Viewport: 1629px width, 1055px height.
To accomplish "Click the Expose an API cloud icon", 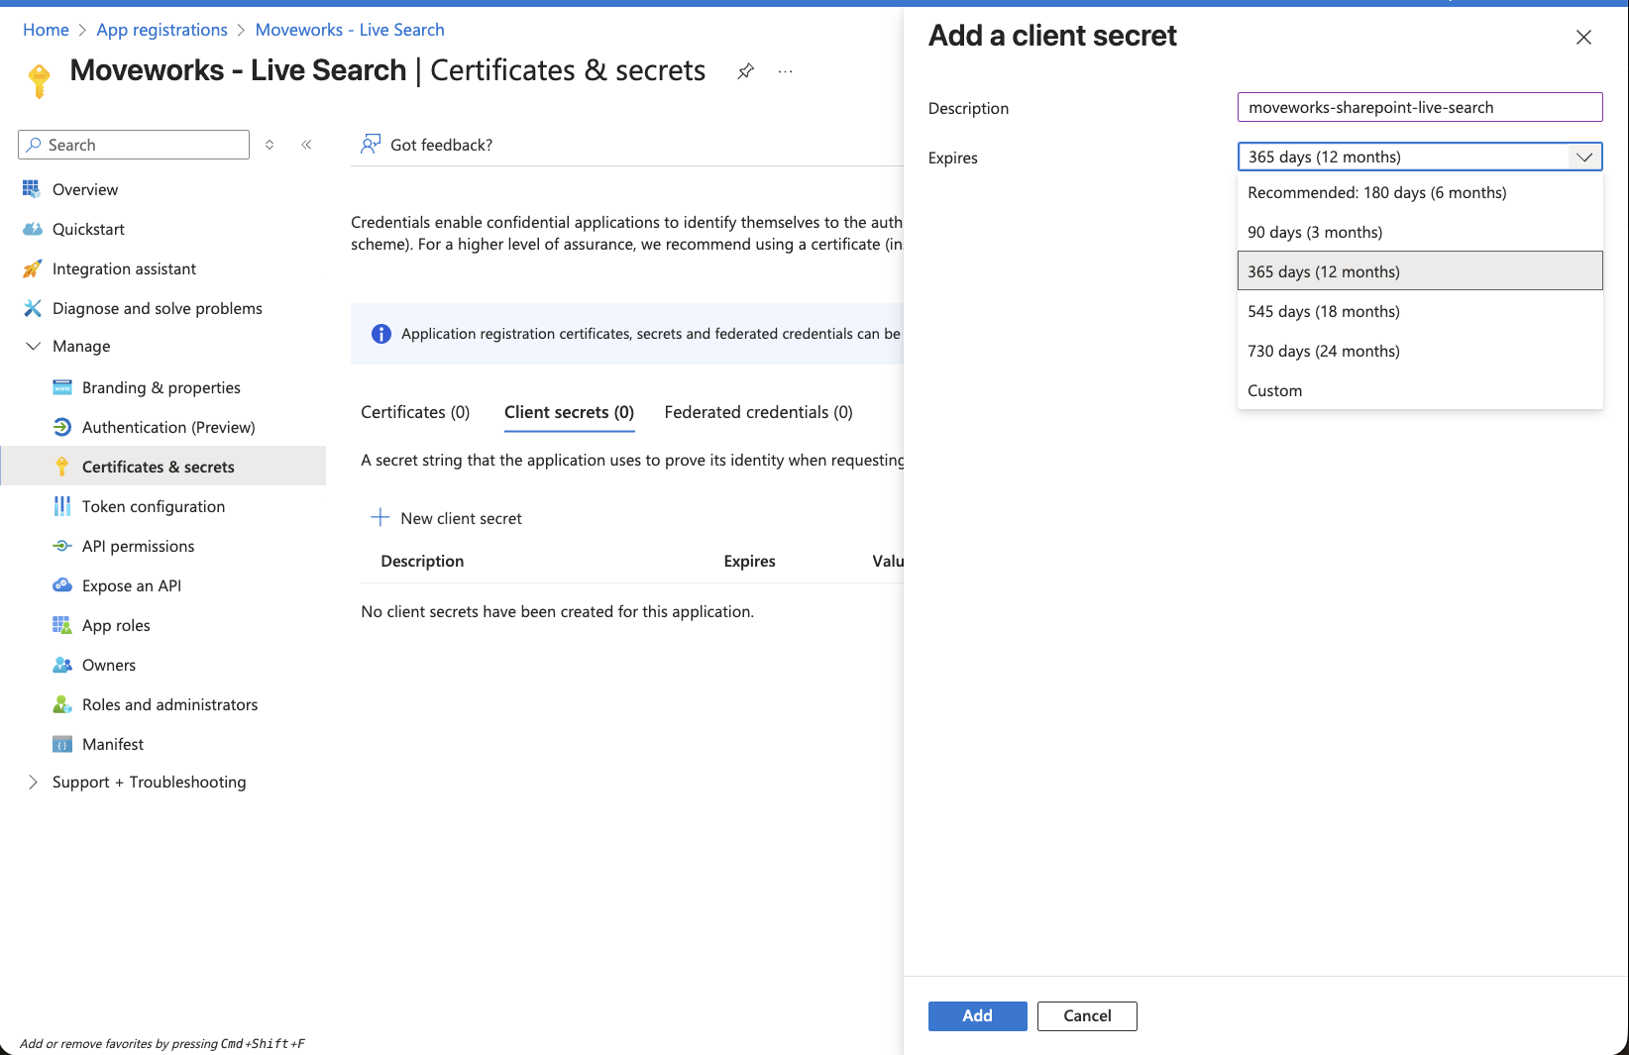I will (x=61, y=585).
